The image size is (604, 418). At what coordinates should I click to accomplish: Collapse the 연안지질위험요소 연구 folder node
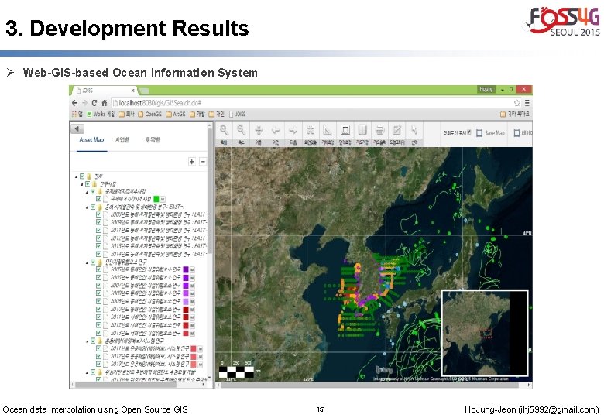point(87,262)
